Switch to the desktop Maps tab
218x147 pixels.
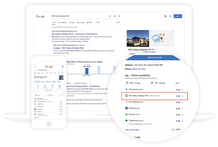pos(72,23)
